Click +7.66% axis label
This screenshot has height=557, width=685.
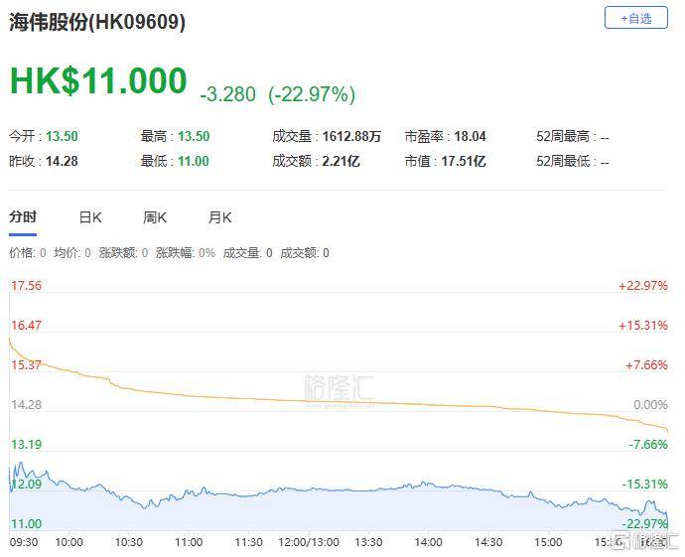(646, 365)
